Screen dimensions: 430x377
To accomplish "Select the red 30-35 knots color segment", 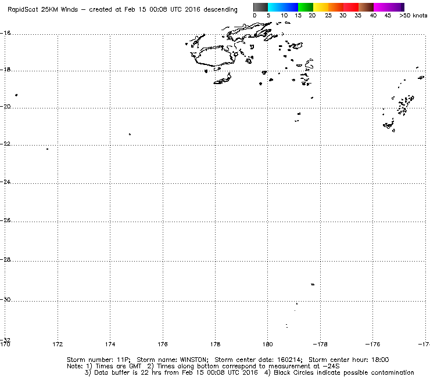I will [x=351, y=7].
